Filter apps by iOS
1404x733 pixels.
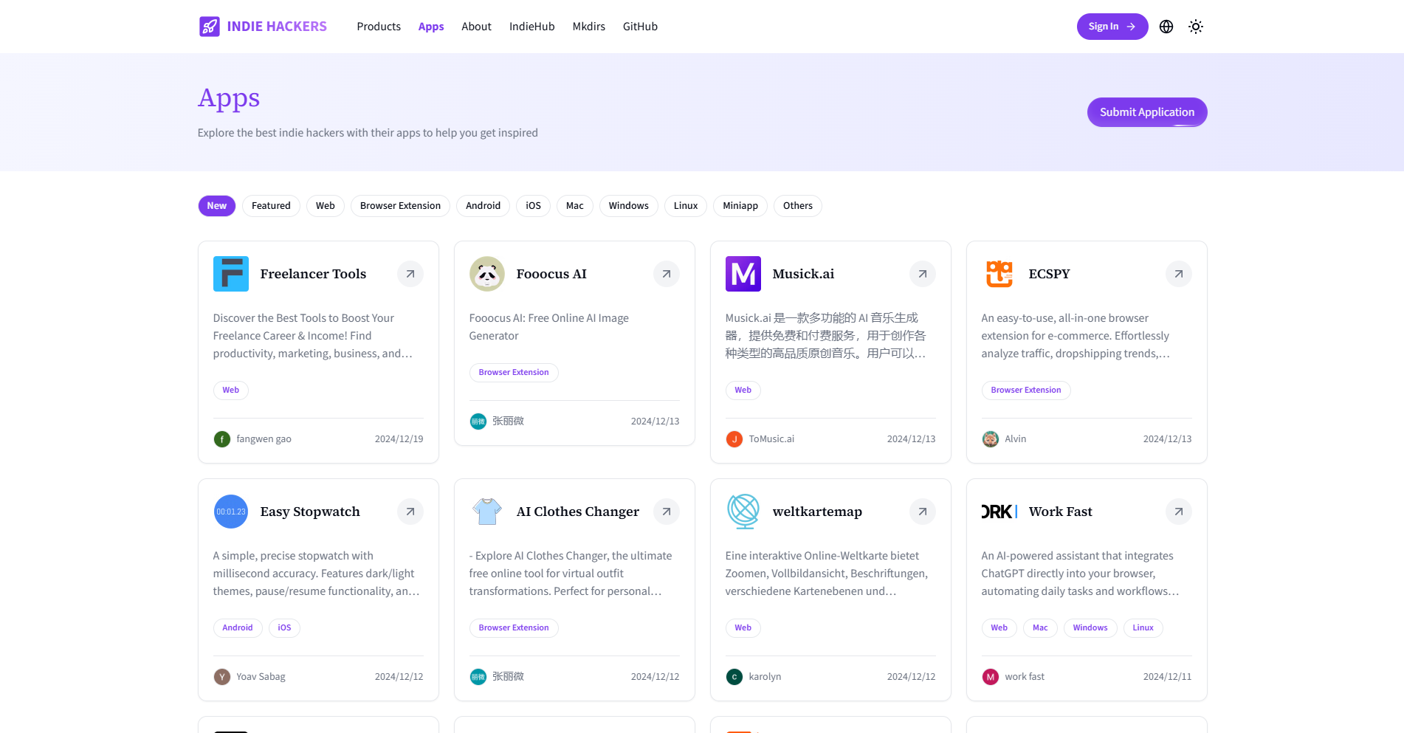[x=533, y=206]
